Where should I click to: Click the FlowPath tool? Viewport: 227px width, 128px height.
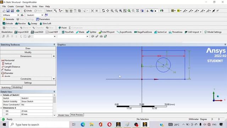click(x=68, y=32)
